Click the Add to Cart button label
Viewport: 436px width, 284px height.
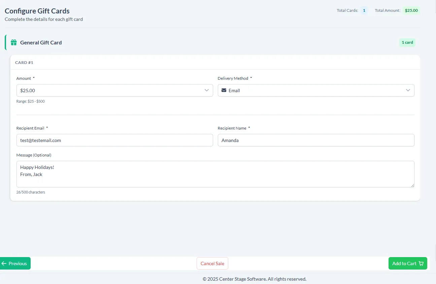404,263
